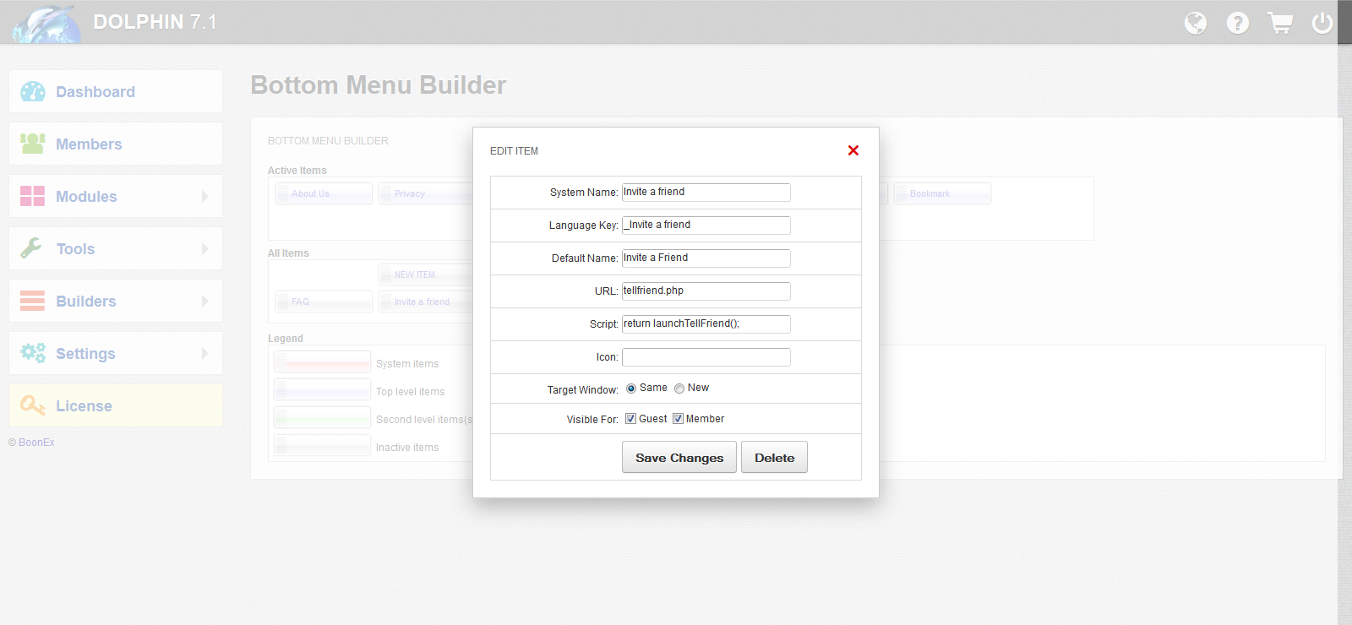The width and height of the screenshot is (1352, 625).
Task: Open the help question mark icon
Action: (x=1237, y=23)
